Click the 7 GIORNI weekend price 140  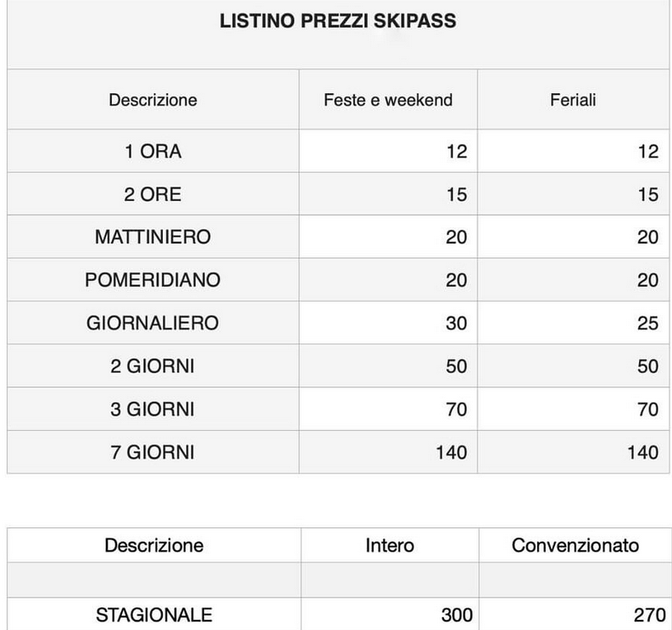[x=452, y=452]
